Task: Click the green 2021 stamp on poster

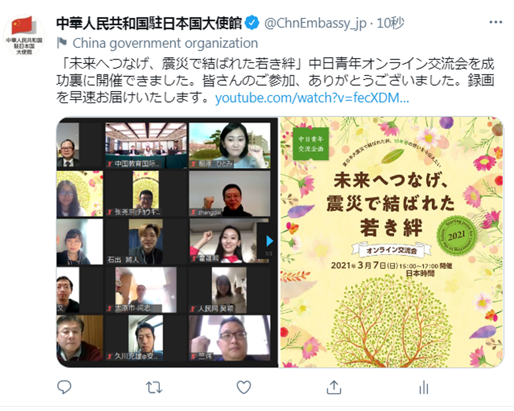Action: coord(457,235)
